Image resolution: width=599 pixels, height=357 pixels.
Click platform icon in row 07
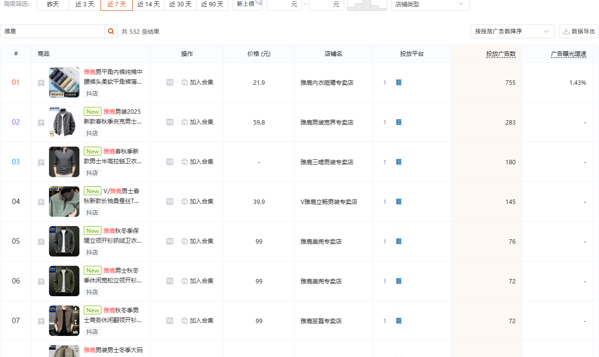(x=399, y=321)
